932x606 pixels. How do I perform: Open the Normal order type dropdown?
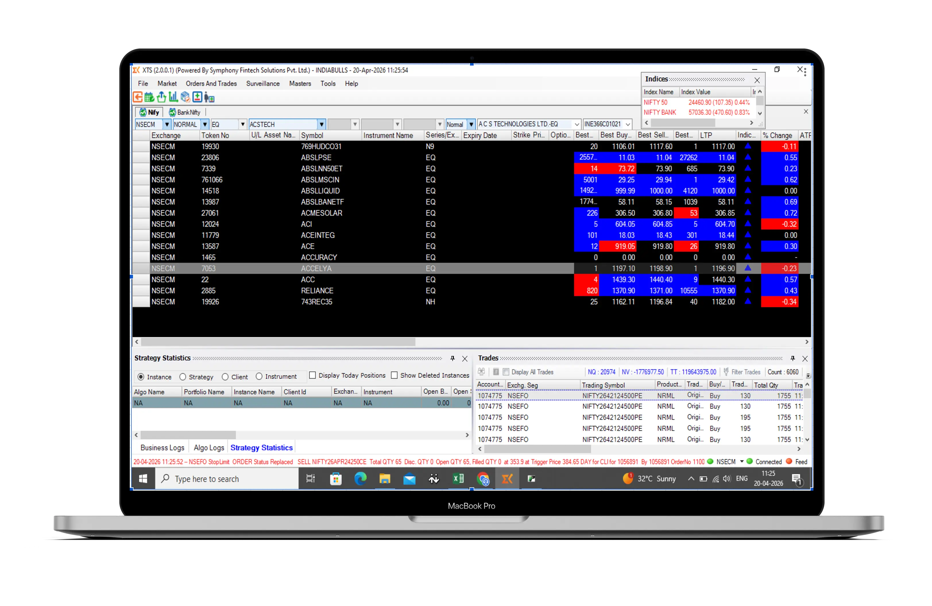[x=471, y=125]
